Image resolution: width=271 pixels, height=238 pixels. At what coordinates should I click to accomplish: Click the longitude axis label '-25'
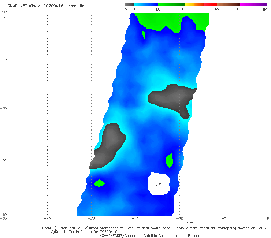pyautogui.click(x=47, y=218)
